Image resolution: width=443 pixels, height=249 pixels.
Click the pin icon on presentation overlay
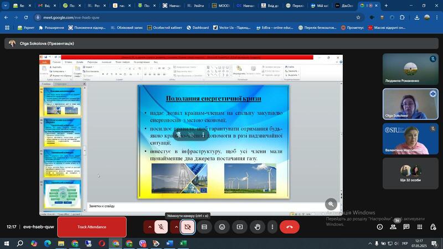(178, 134)
